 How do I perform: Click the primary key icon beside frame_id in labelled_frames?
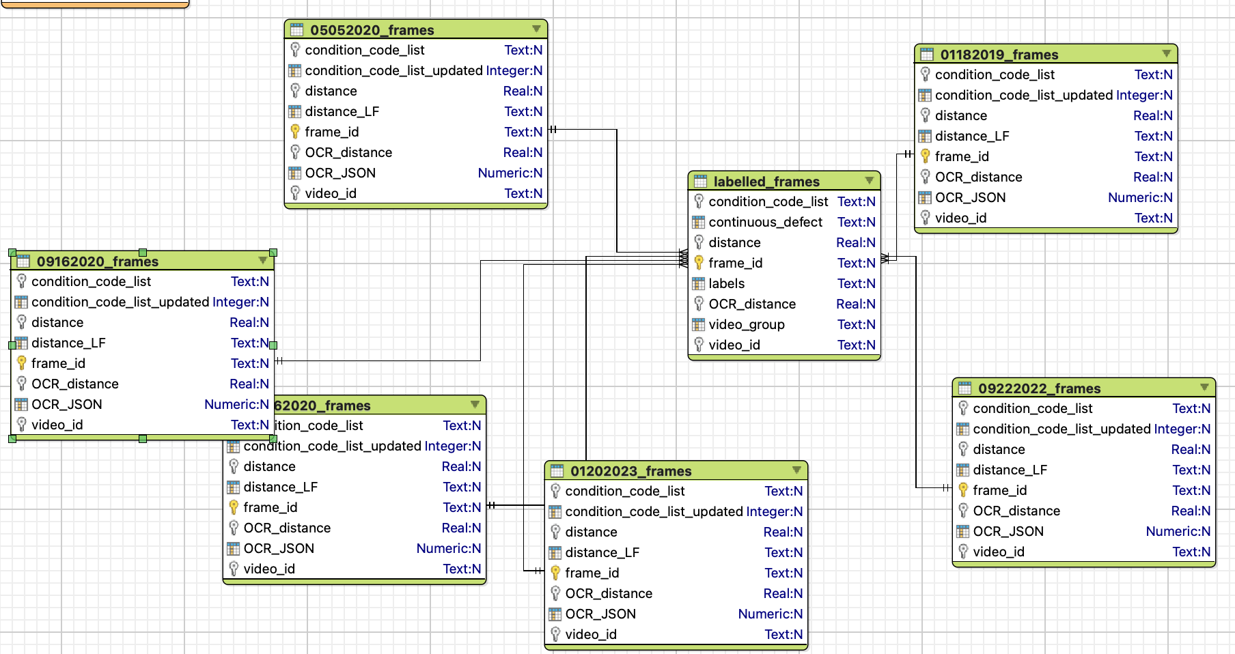(x=699, y=263)
